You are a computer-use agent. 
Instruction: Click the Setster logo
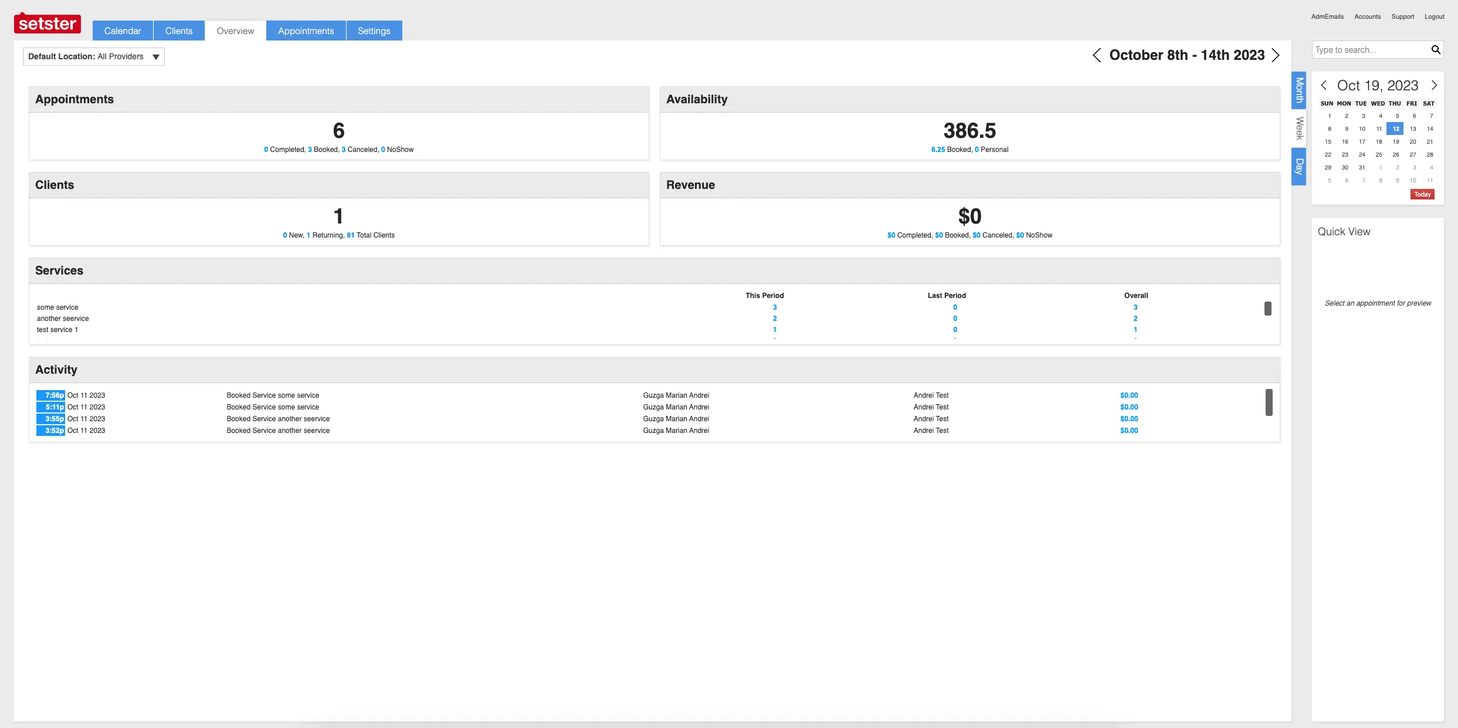pos(48,23)
